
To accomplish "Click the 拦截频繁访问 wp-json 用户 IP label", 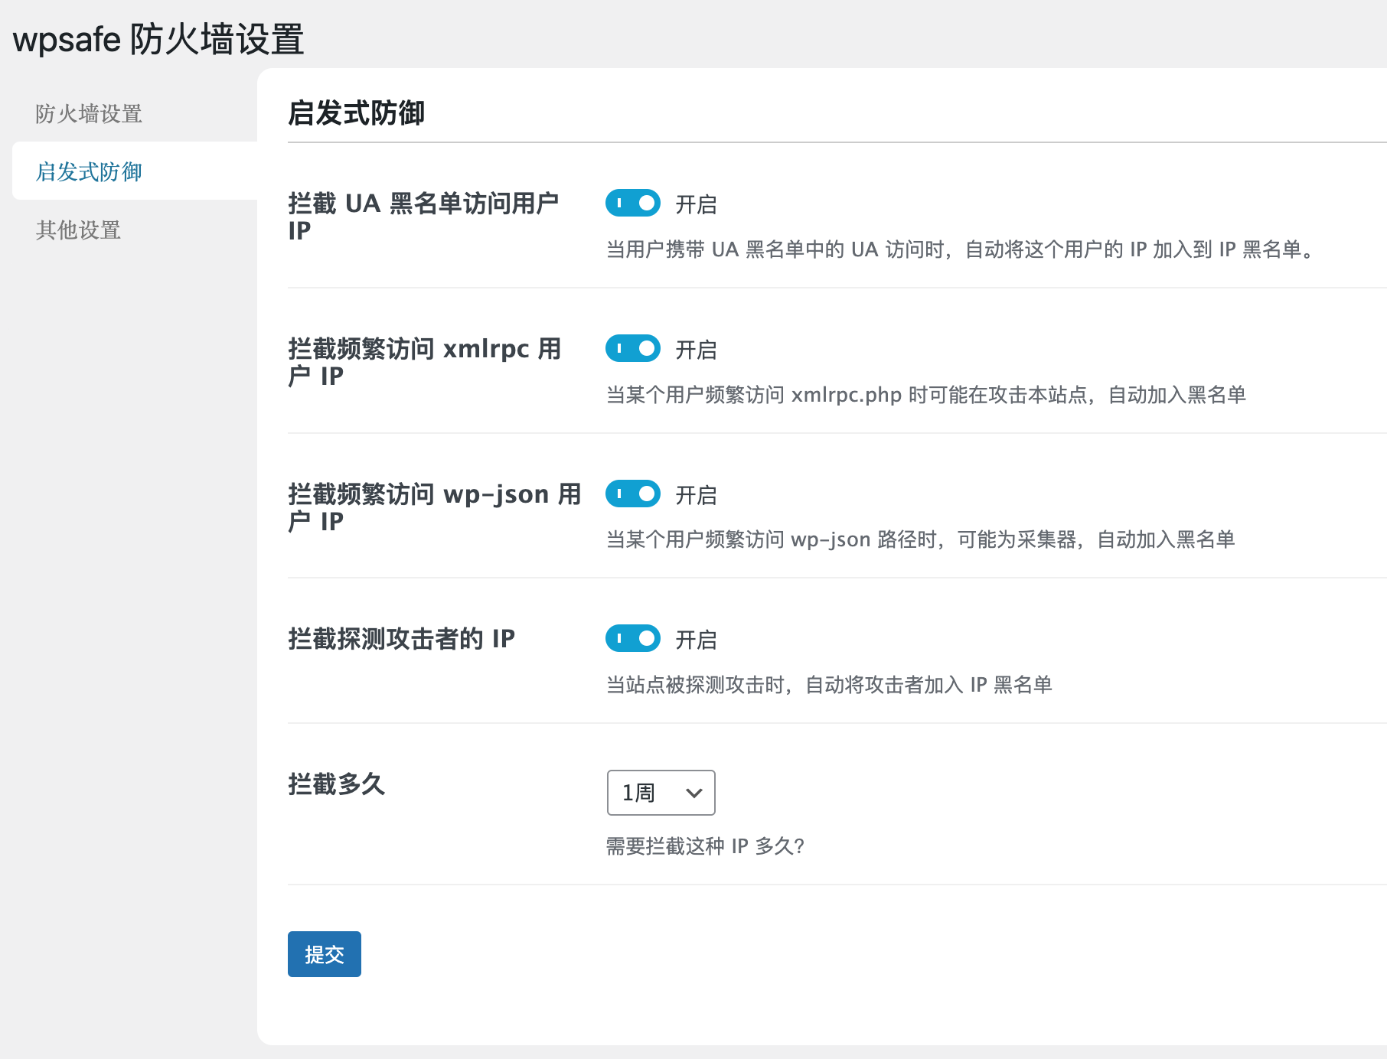I will 435,507.
